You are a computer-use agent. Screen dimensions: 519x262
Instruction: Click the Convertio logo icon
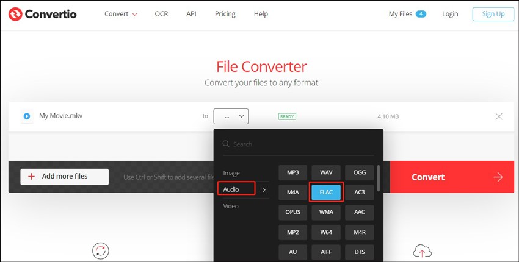[x=15, y=14]
